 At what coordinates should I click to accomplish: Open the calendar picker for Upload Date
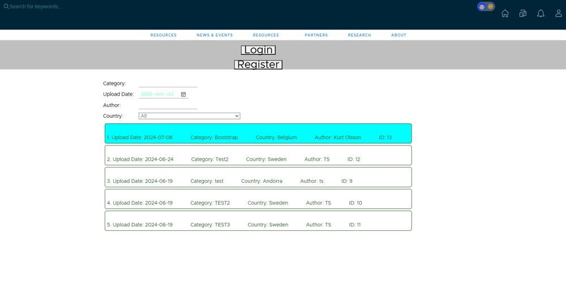pos(183,95)
